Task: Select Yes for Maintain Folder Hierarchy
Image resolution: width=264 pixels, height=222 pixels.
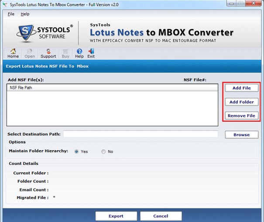Action: [76, 151]
